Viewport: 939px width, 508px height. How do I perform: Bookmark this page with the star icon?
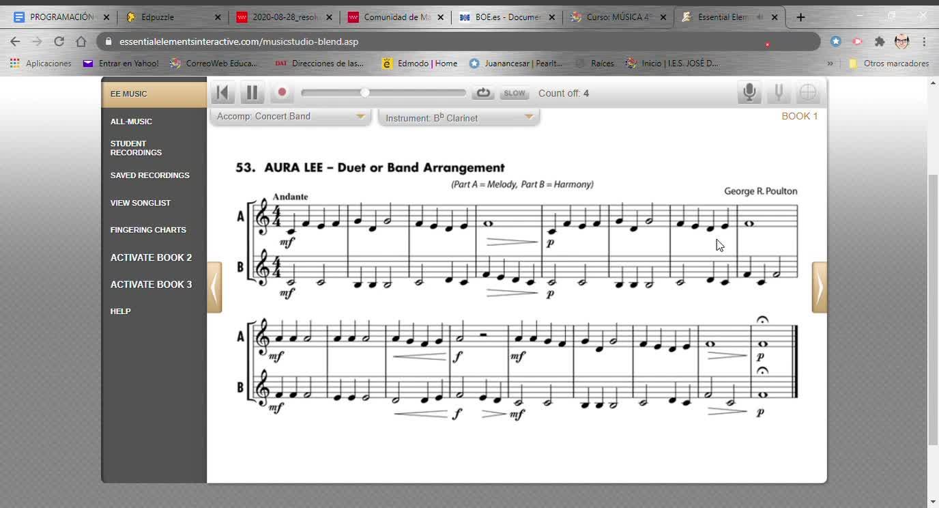pyautogui.click(x=836, y=42)
